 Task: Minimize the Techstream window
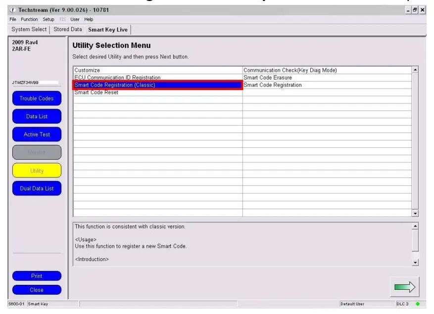pyautogui.click(x=408, y=10)
